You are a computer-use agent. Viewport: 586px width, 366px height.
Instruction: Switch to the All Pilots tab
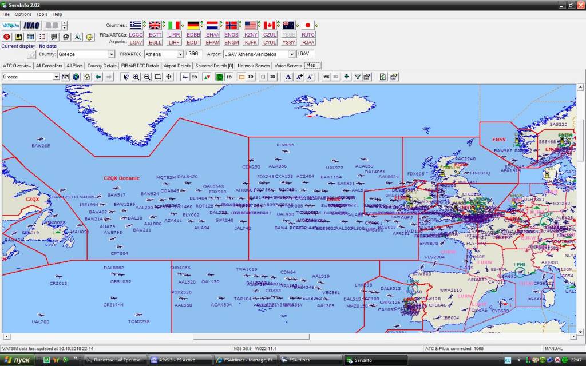click(74, 66)
